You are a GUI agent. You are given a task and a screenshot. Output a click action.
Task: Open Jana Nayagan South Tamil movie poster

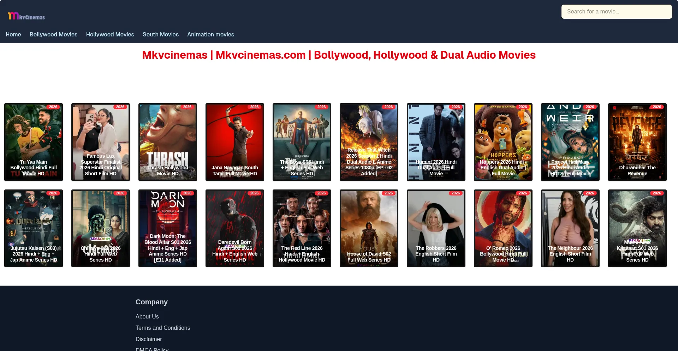[x=235, y=142]
